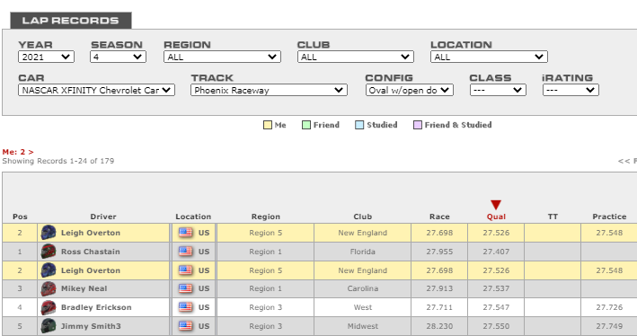Image resolution: width=637 pixels, height=336 pixels.
Task: Expand the CLUB dropdown
Action: 356,57
